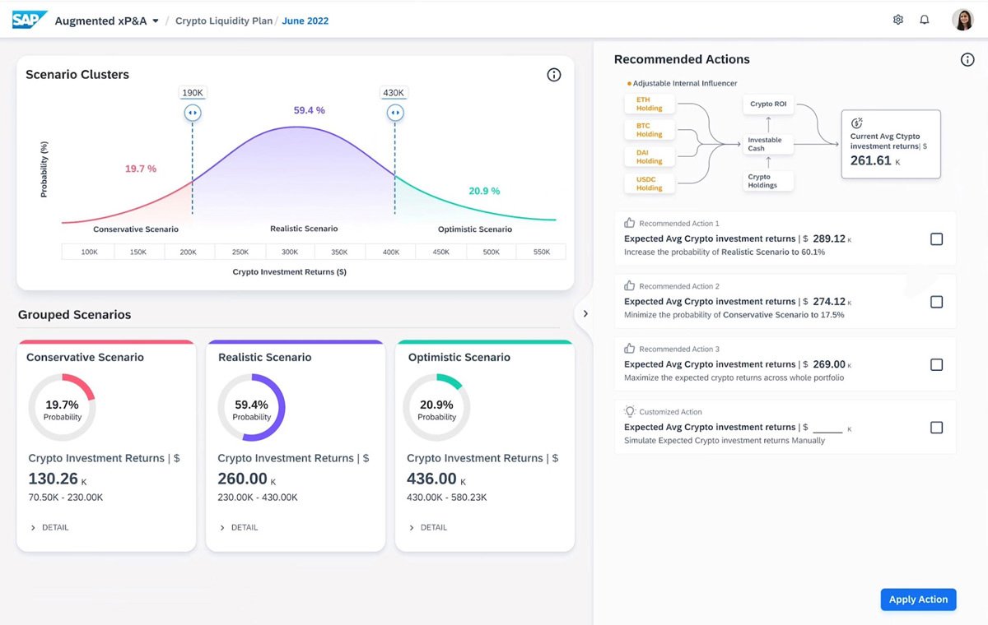
Task: Open notifications with the bell icon
Action: (925, 19)
